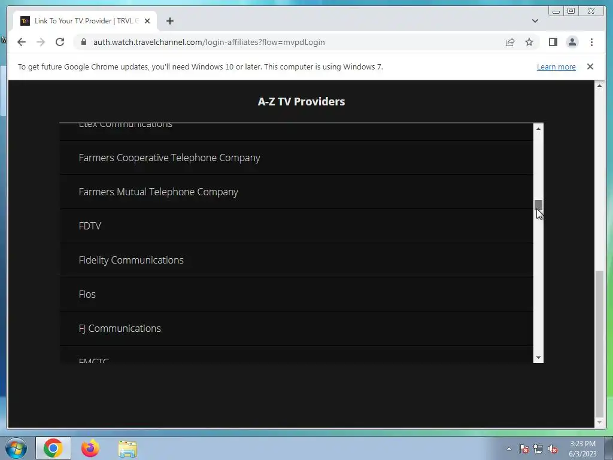This screenshot has width=613, height=460.
Task: Select Farmers Cooperative Telephone Company
Action: (x=296, y=158)
